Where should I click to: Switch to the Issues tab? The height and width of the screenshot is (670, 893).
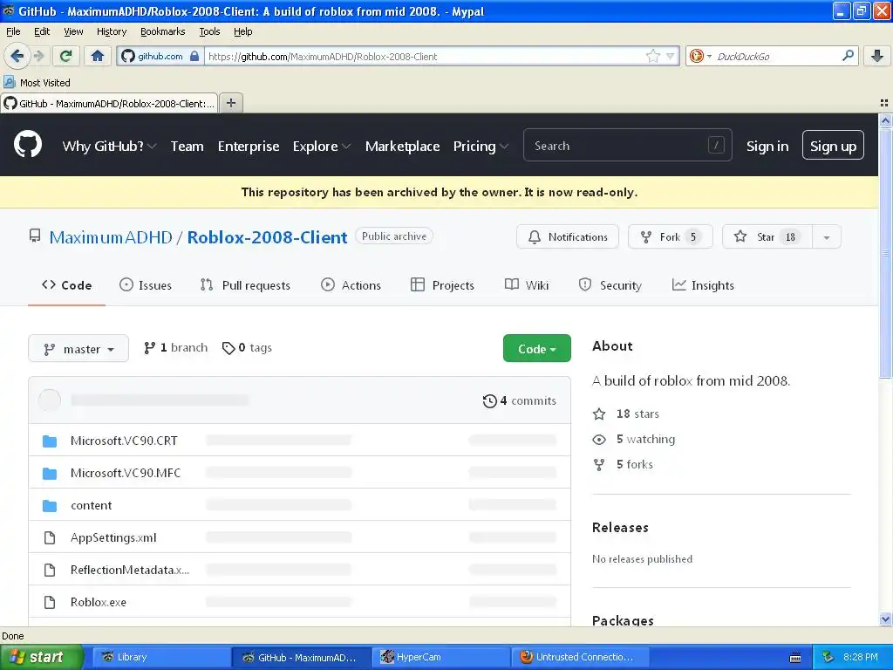click(146, 285)
